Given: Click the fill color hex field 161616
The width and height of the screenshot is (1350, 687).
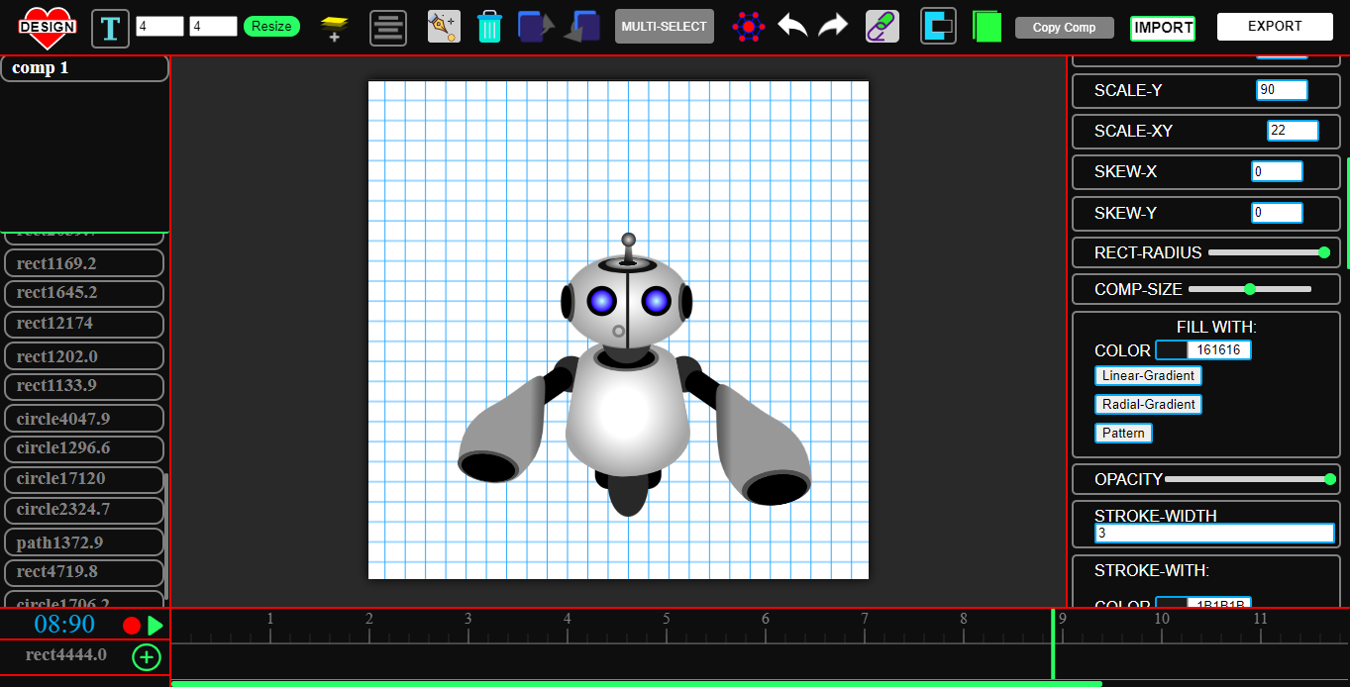Looking at the screenshot, I should [1219, 349].
